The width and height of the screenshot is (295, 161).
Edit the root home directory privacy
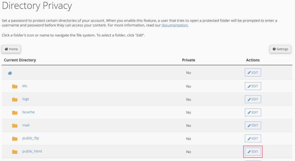[253, 72]
